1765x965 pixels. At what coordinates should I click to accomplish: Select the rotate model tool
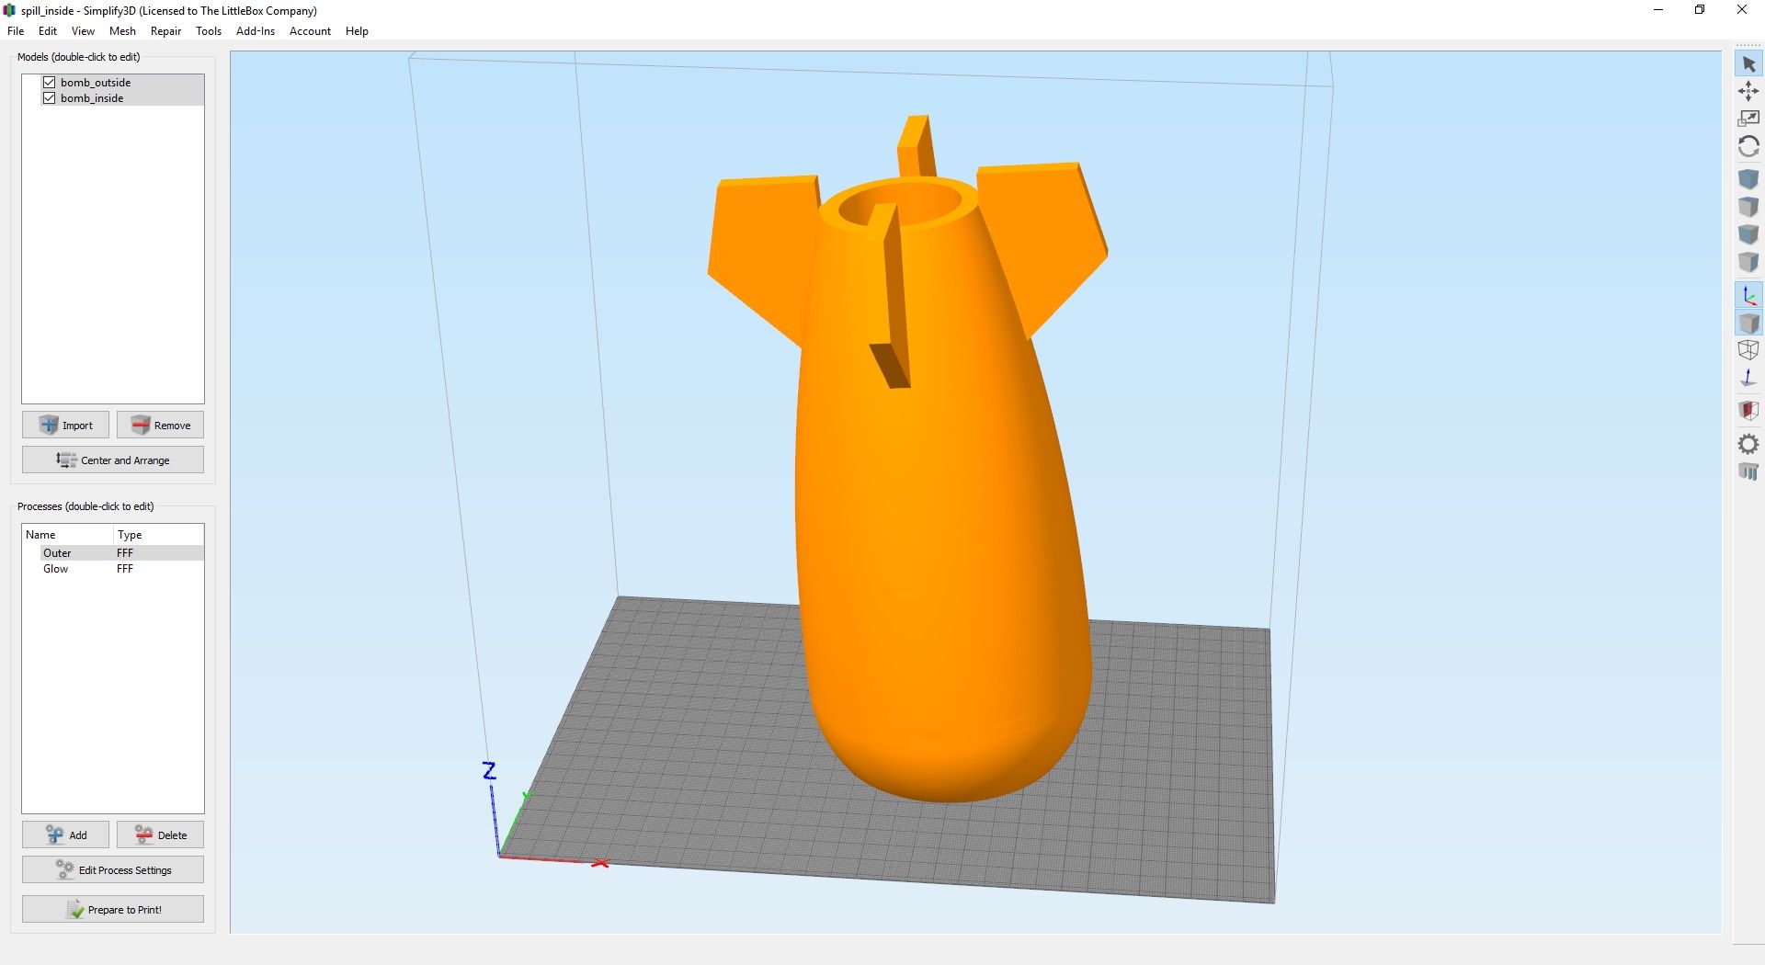coord(1748,146)
